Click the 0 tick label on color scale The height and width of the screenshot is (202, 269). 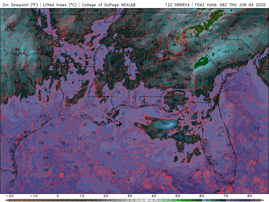pyautogui.click(x=57, y=196)
